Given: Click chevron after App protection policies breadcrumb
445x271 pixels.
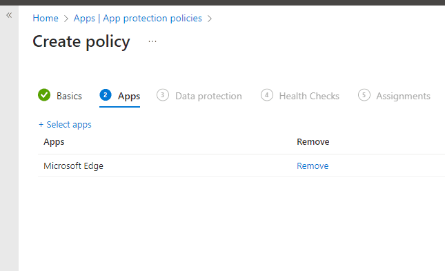Looking at the screenshot, I should tap(210, 19).
